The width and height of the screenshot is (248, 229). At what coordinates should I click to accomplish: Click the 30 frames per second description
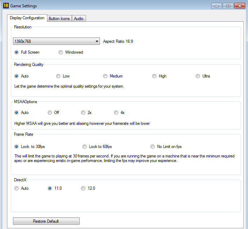coord(124,158)
